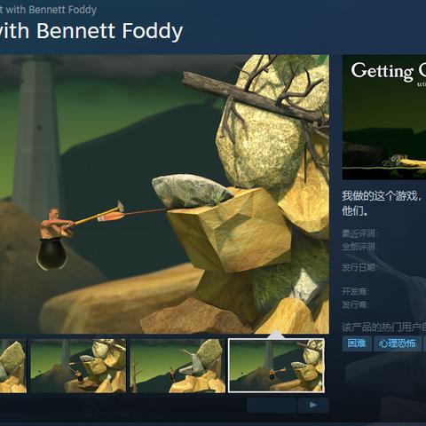Click the 发行日期 release date label
Viewport: 426px width, 426px height.
[x=359, y=267]
